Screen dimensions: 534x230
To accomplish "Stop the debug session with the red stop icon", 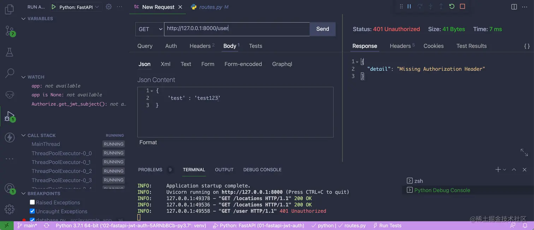I will pos(463,6).
